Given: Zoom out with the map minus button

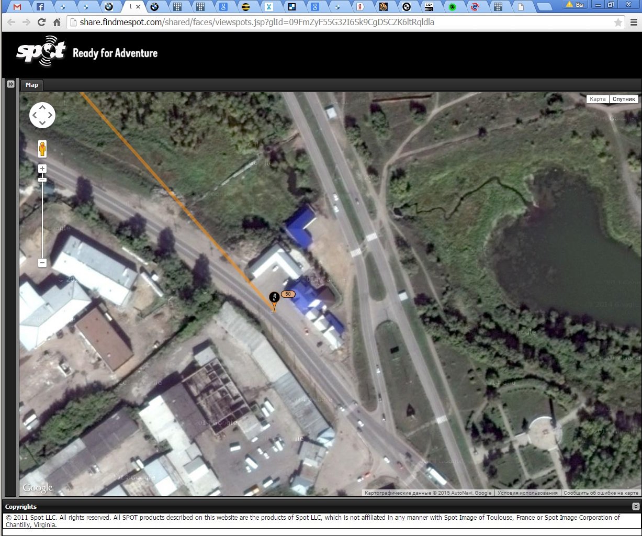Looking at the screenshot, I should 42,263.
